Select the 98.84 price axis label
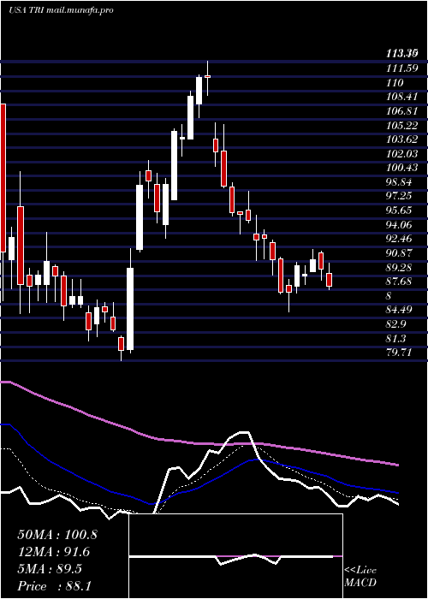 click(400, 181)
